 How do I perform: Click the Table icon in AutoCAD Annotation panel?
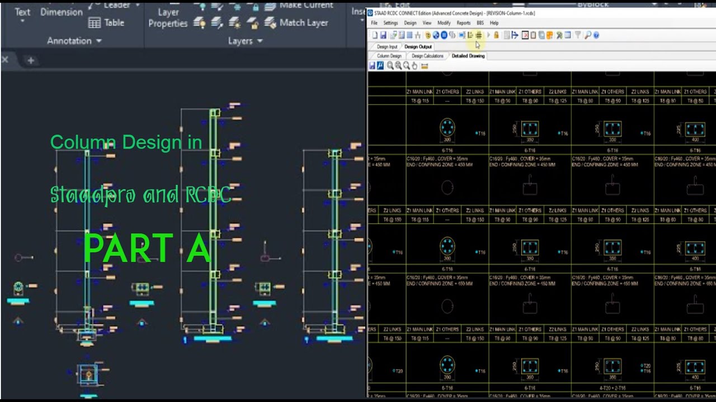click(x=95, y=22)
